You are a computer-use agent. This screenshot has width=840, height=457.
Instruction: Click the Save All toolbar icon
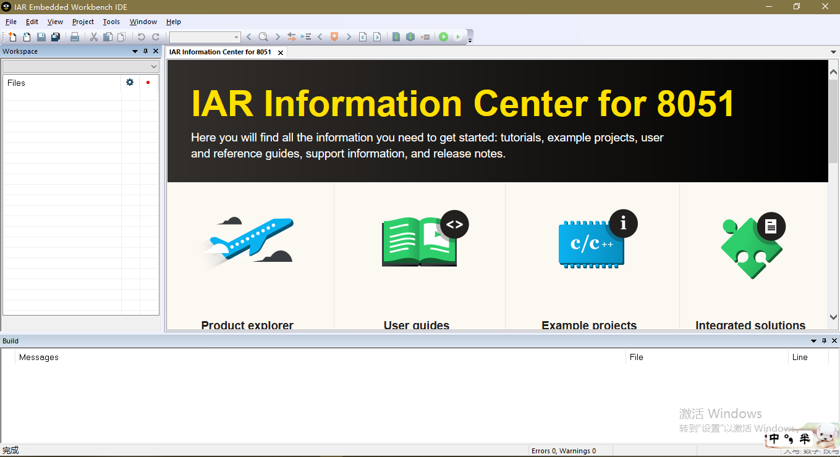pos(56,37)
